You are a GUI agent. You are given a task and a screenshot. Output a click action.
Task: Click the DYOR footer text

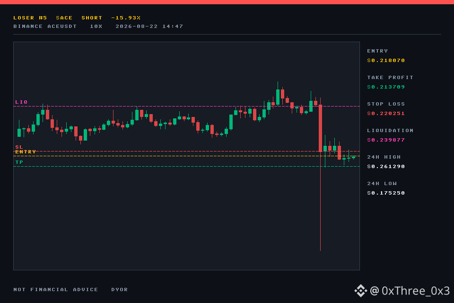[119, 289]
